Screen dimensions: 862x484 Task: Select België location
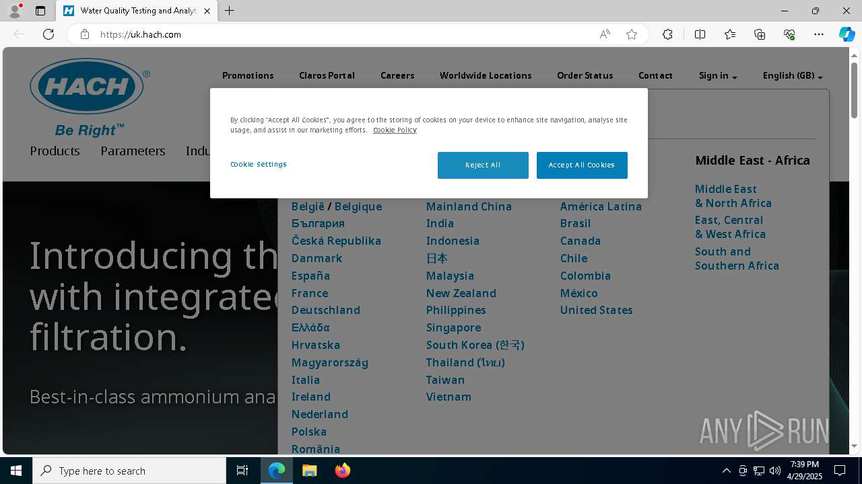click(308, 206)
